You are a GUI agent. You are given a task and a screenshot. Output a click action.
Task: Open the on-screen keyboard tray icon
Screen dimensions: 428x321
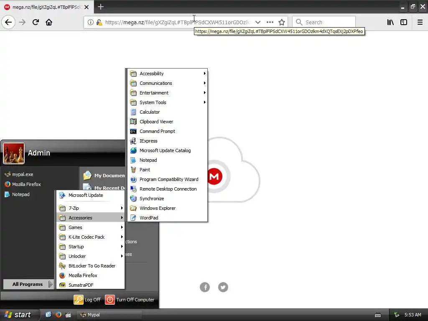coord(378,315)
